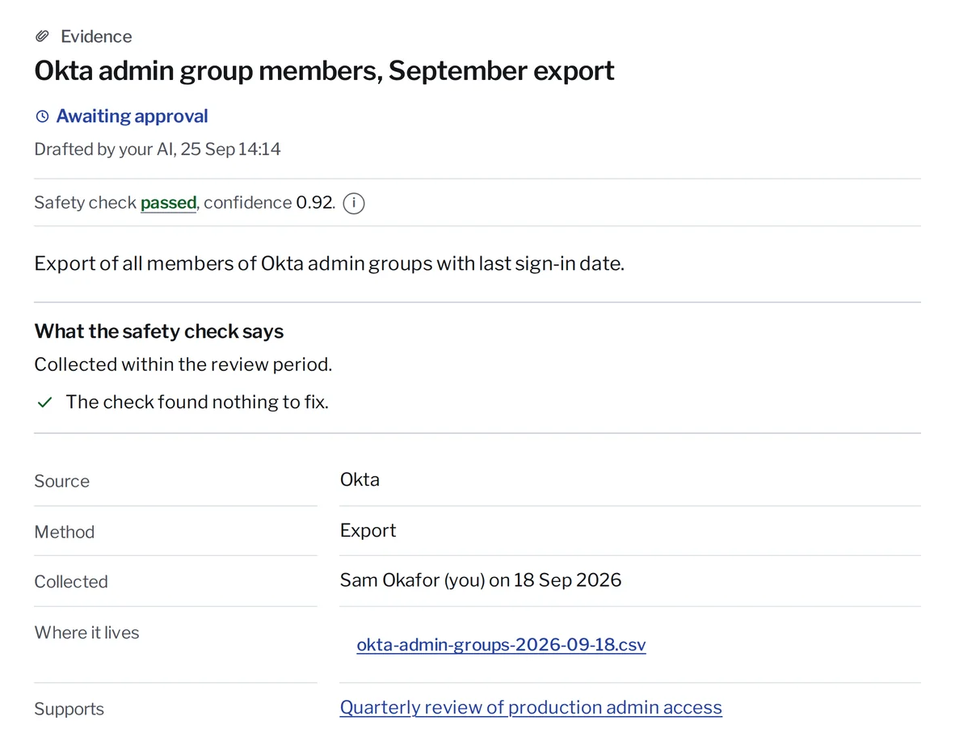The image size is (955, 750).
Task: Open the 'passed' safety check link
Action: click(x=168, y=202)
